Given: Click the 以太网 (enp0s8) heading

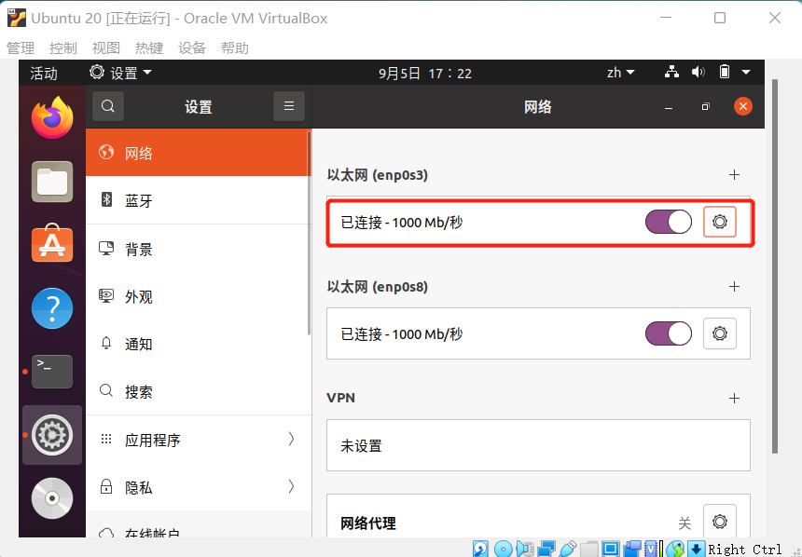Looking at the screenshot, I should (378, 287).
